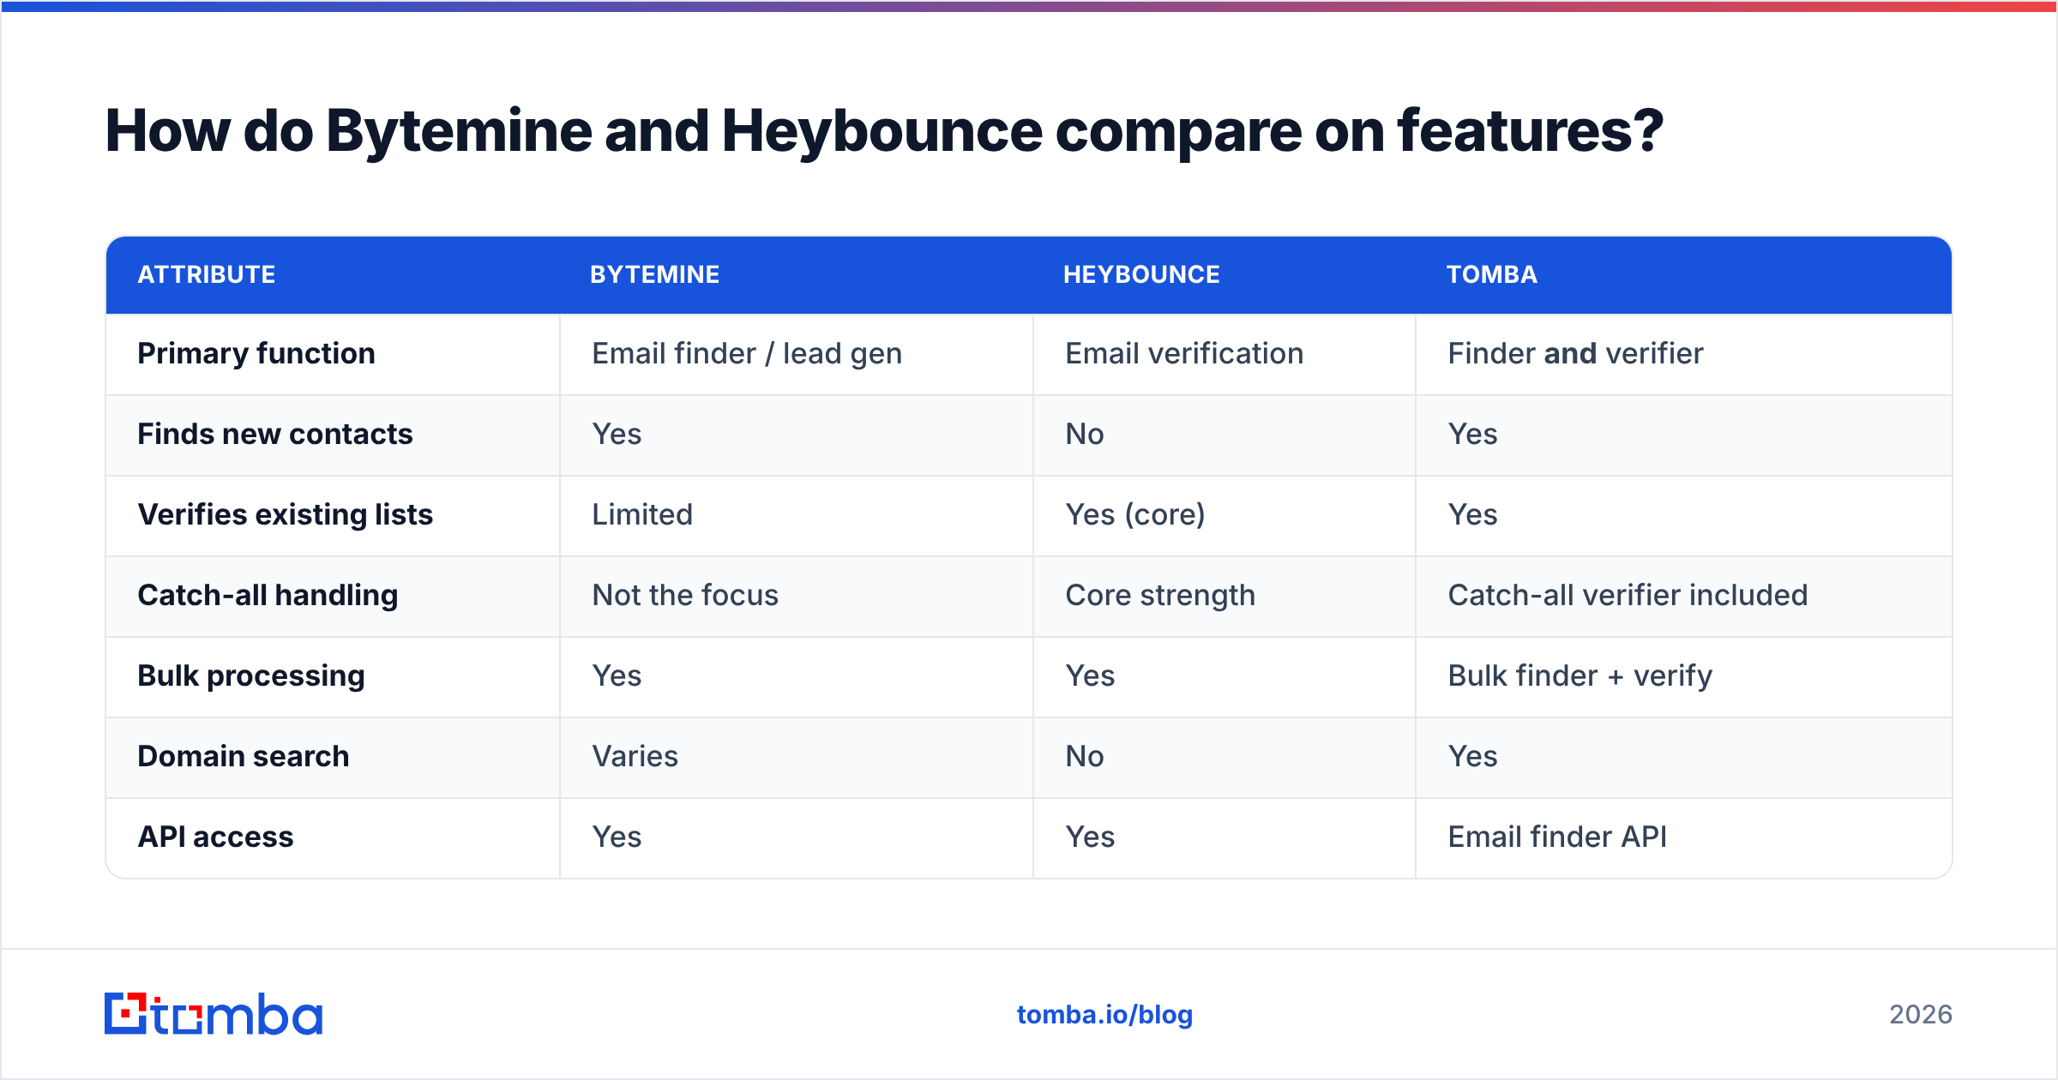This screenshot has width=2058, height=1080.
Task: Click Heybounce's Yes in Bulk processing row
Action: tap(1090, 675)
